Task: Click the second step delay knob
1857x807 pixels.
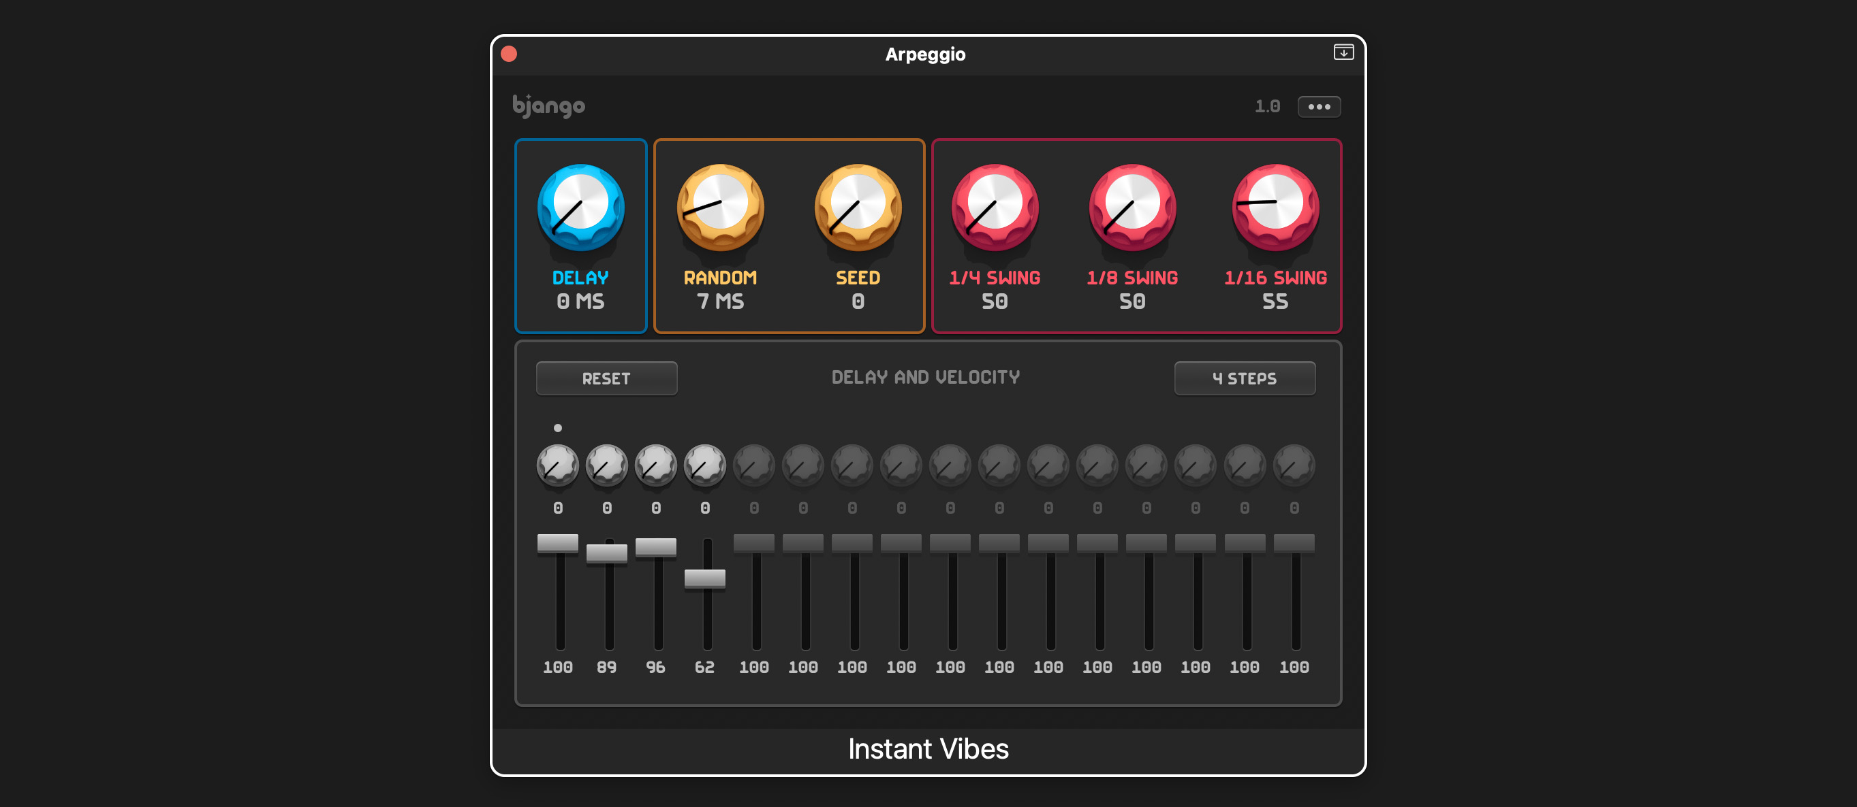Action: pos(607,465)
